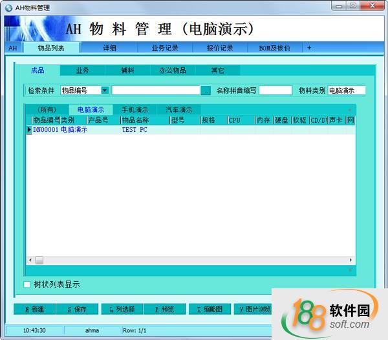This screenshot has height=340, width=388.
Task: Click the + tab to add a page
Action: [x=309, y=48]
